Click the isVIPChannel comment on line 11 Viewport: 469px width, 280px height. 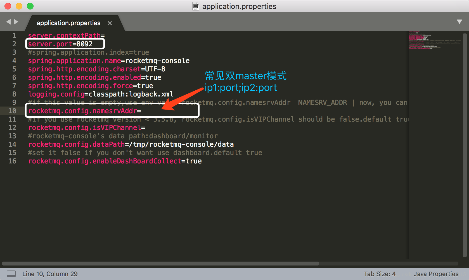point(219,119)
